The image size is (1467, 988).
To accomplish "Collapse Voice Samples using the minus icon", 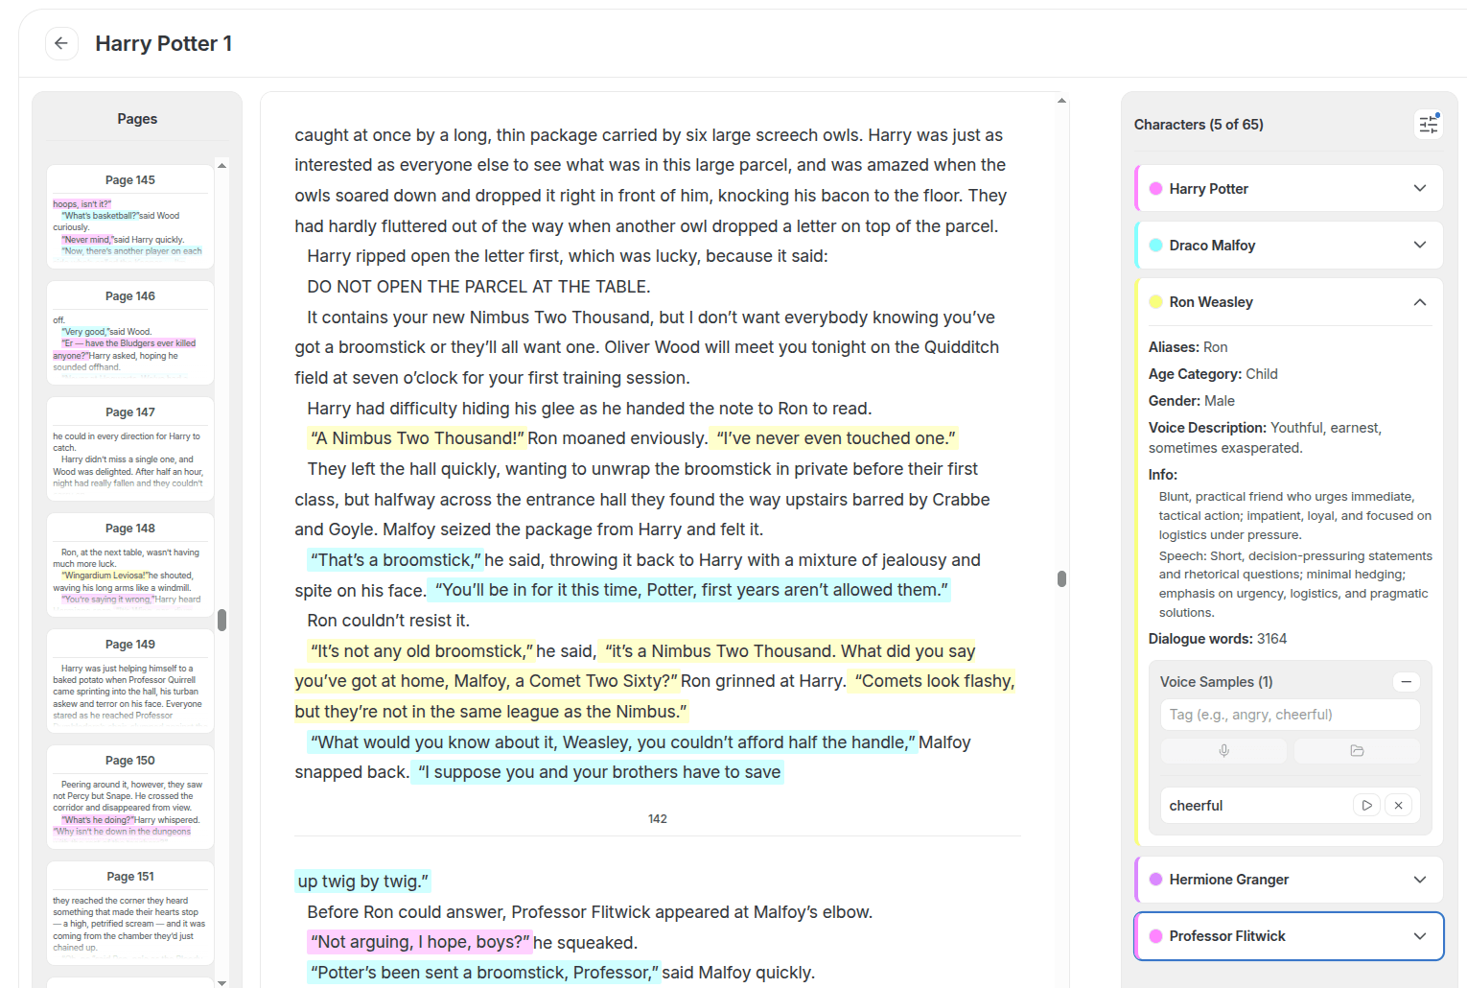I will [x=1406, y=681].
